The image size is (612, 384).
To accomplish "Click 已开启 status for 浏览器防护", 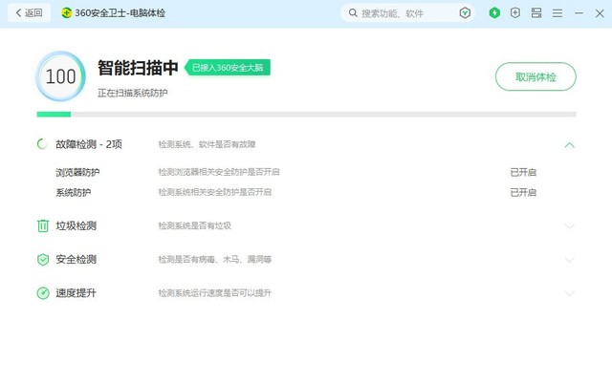I will click(x=523, y=172).
